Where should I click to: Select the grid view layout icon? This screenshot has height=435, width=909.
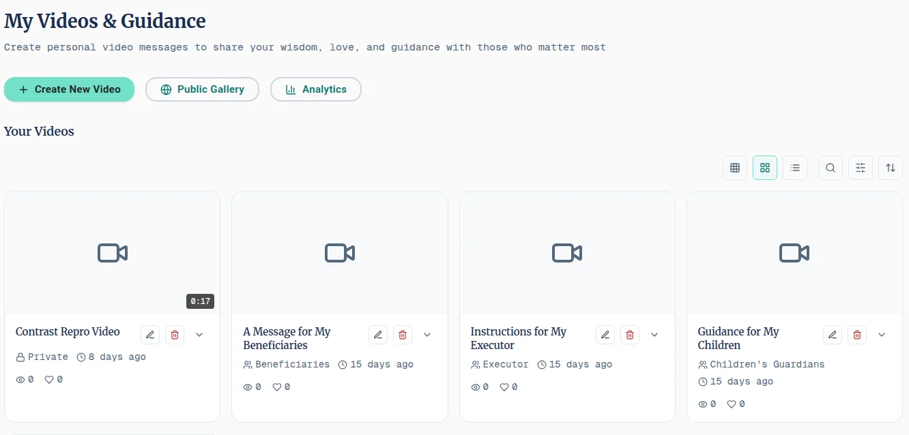click(x=765, y=168)
